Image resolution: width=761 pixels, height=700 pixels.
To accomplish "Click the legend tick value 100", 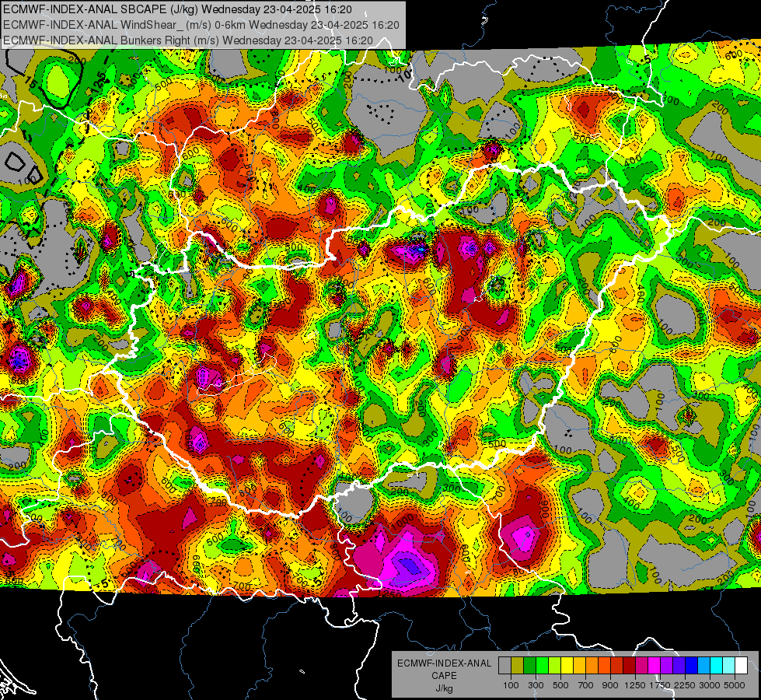I will (x=511, y=685).
